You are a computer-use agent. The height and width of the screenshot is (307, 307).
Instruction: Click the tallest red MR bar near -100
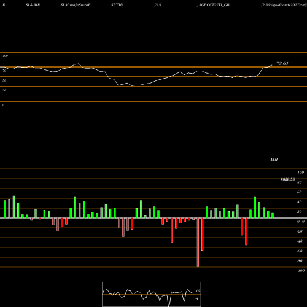pos(198,243)
